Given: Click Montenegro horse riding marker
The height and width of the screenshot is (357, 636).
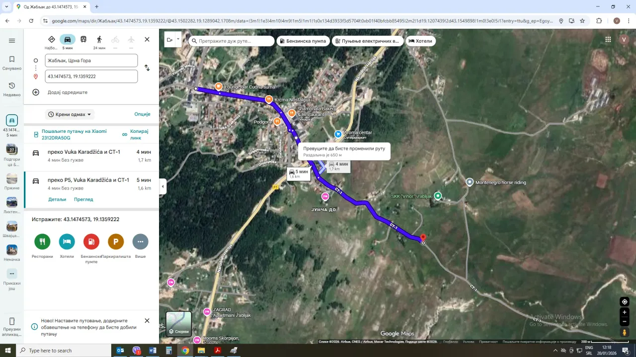Looking at the screenshot, I should 470,182.
